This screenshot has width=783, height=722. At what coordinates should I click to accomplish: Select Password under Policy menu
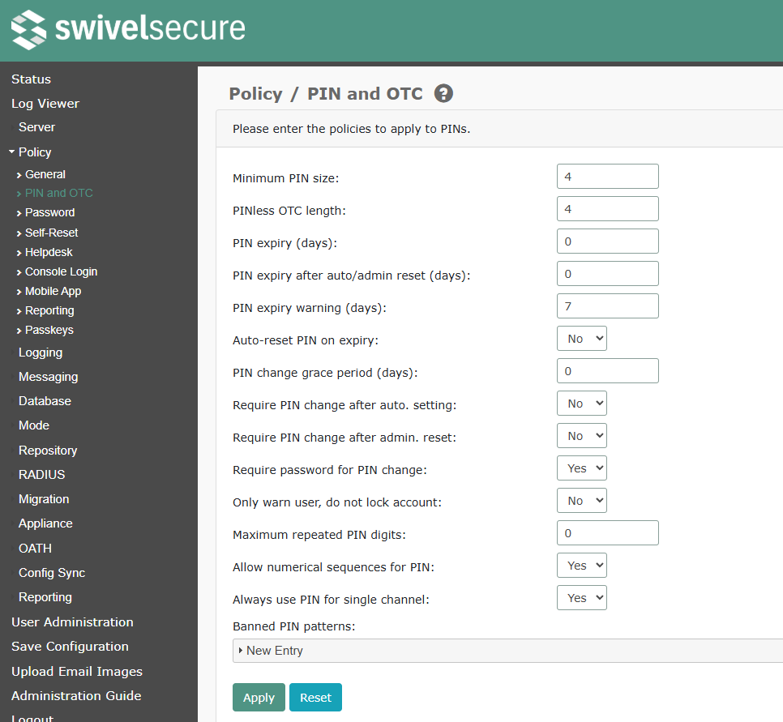pyautogui.click(x=49, y=212)
